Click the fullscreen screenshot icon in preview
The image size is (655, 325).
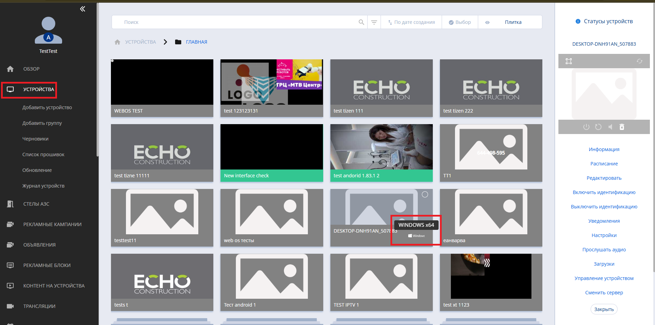(x=569, y=61)
